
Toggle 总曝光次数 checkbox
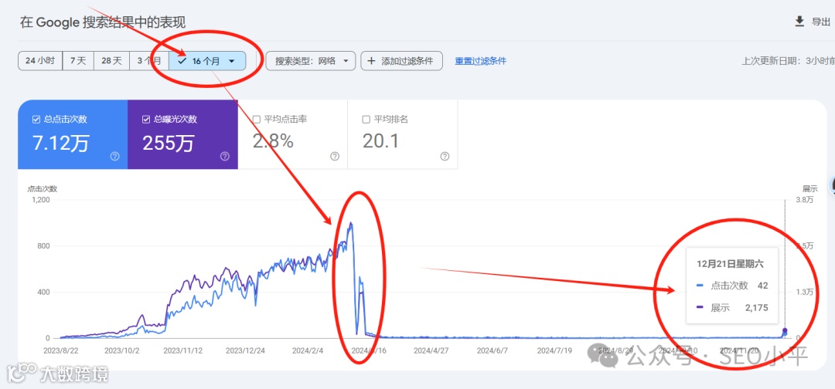[146, 120]
